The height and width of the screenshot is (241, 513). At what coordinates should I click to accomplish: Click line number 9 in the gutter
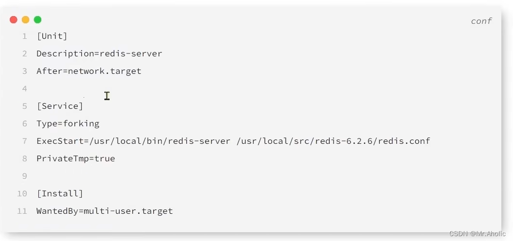[24, 176]
